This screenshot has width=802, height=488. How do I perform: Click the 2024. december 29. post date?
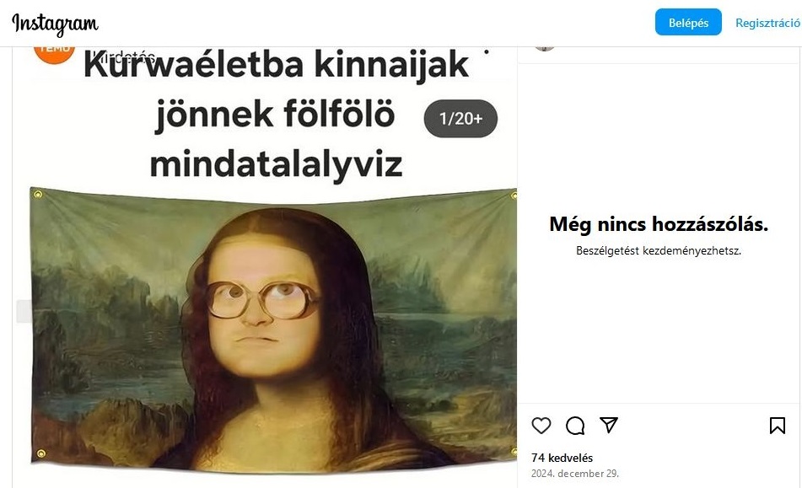pyautogui.click(x=574, y=473)
